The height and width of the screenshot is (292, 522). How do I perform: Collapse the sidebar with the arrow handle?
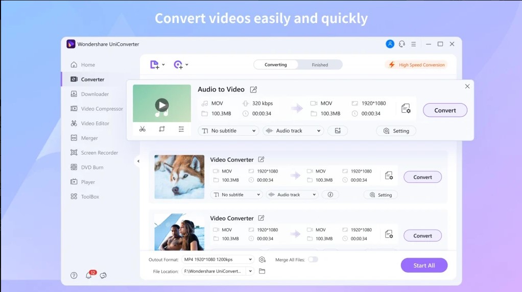coord(138,161)
